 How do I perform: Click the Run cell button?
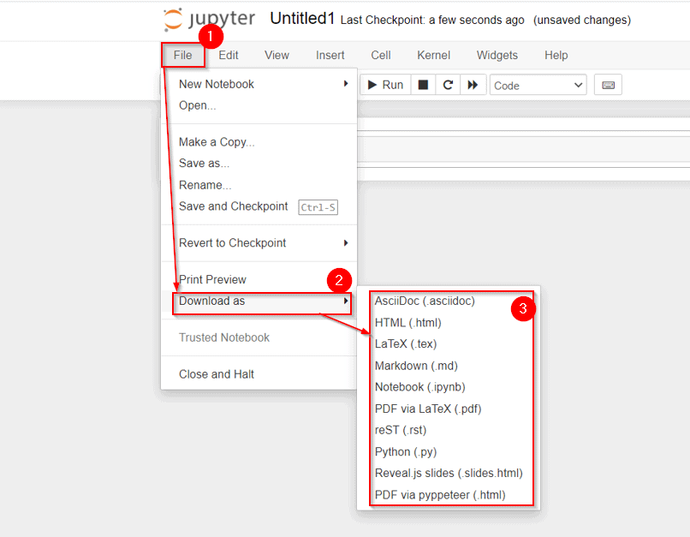[x=384, y=85]
